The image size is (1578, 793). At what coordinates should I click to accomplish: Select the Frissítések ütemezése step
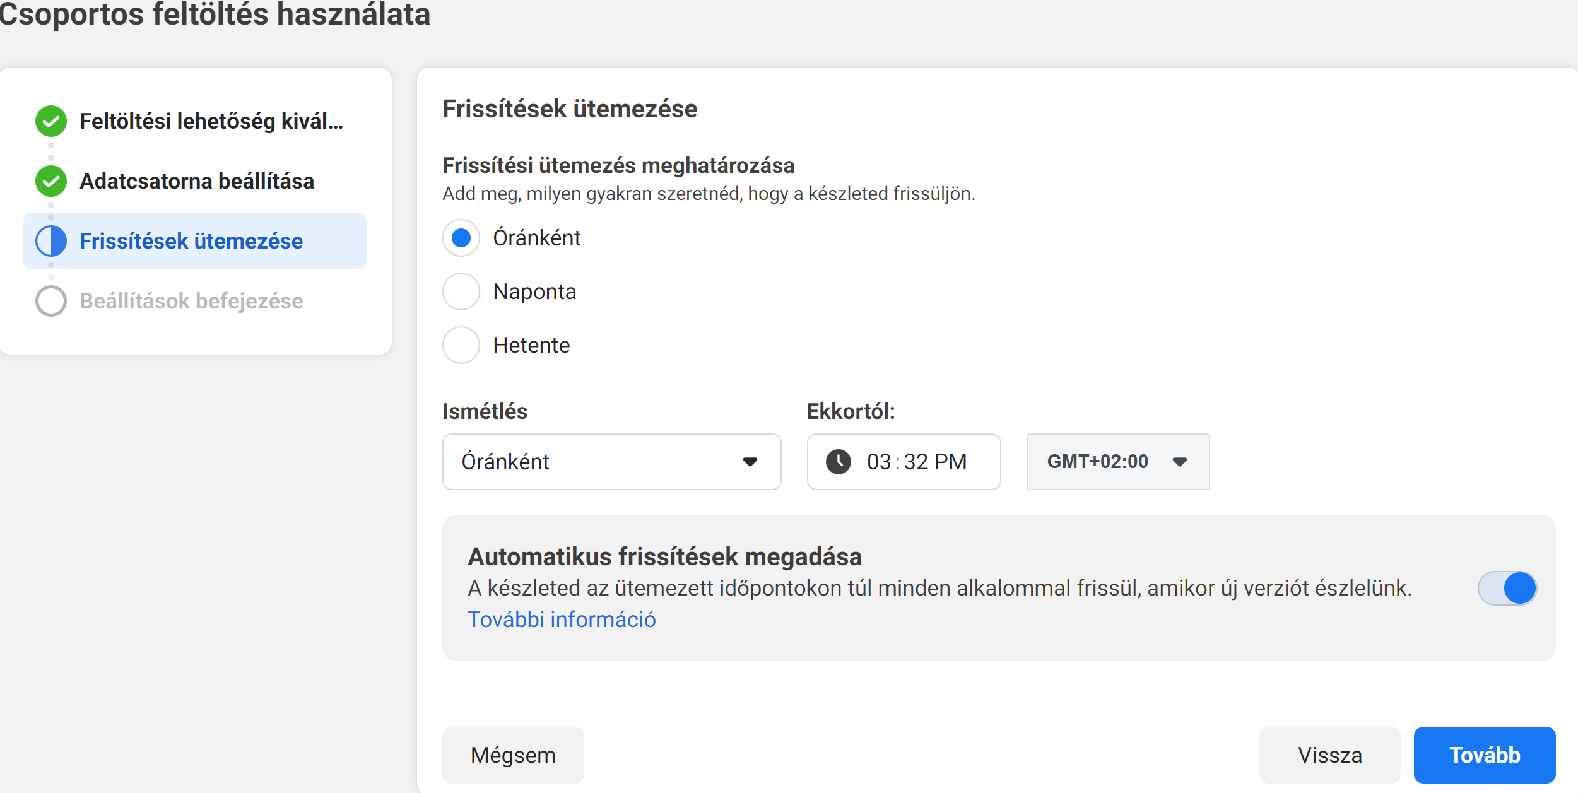194,241
